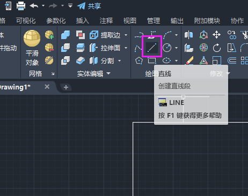Click the Copy objects icon
Viewport: 248px width, 196px height.
pos(232,35)
